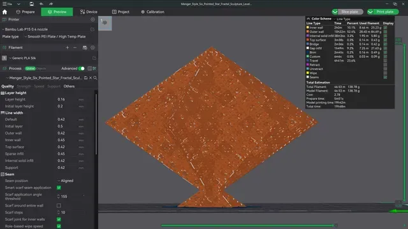Screen dimensions: 408x229
Task: Discard process preset changes with X icon
Action: pyautogui.click(x=91, y=78)
